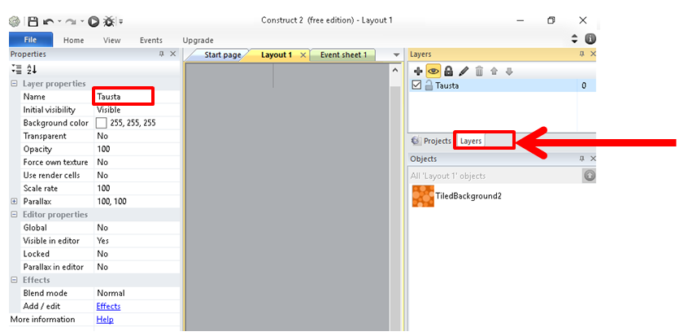This screenshot has height=336, width=684.
Task: Collapse the Layer properties section
Action: coord(14,84)
